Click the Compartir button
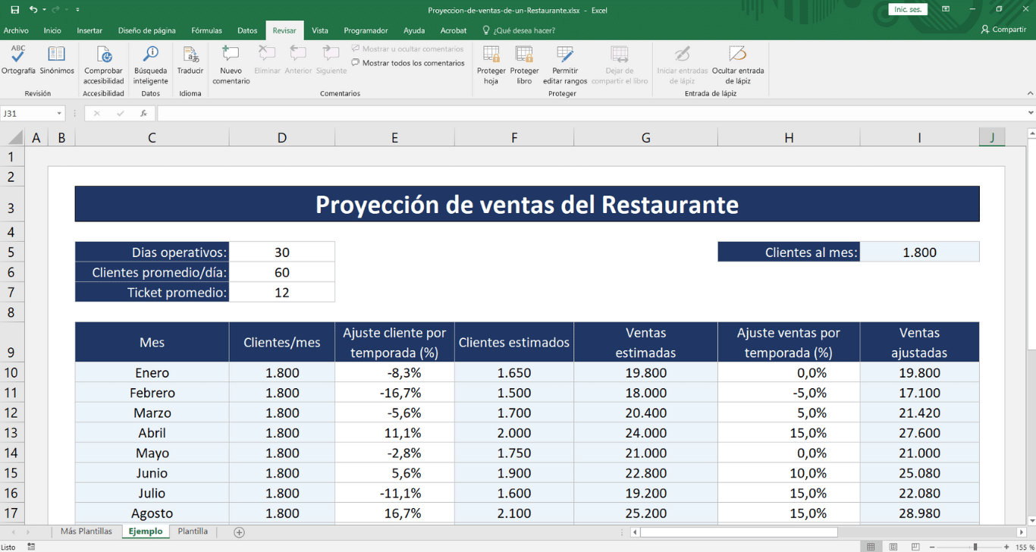 1003,30
